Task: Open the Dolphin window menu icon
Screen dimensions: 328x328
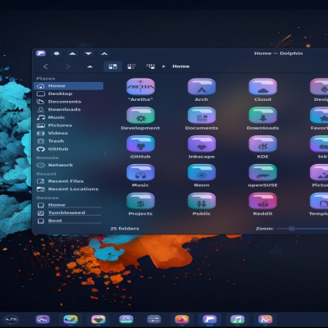Action: pyautogui.click(x=41, y=53)
